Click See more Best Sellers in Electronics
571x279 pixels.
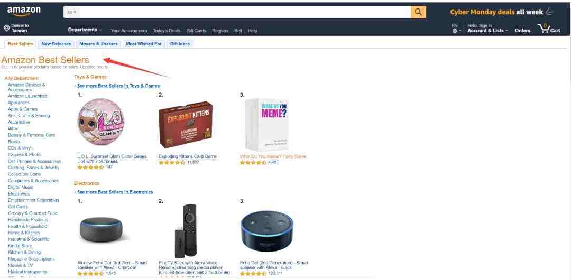(x=115, y=192)
